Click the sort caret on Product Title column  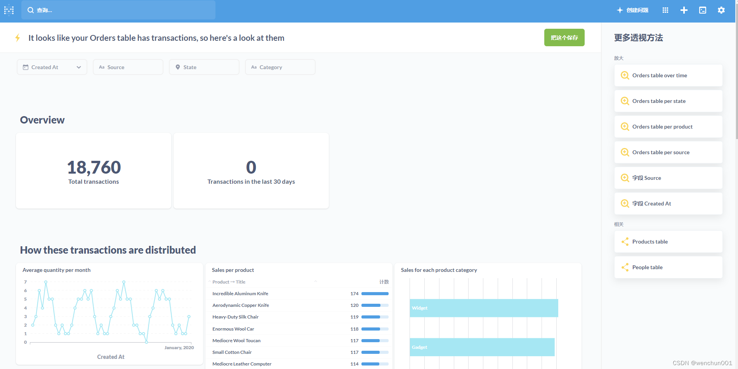click(315, 282)
